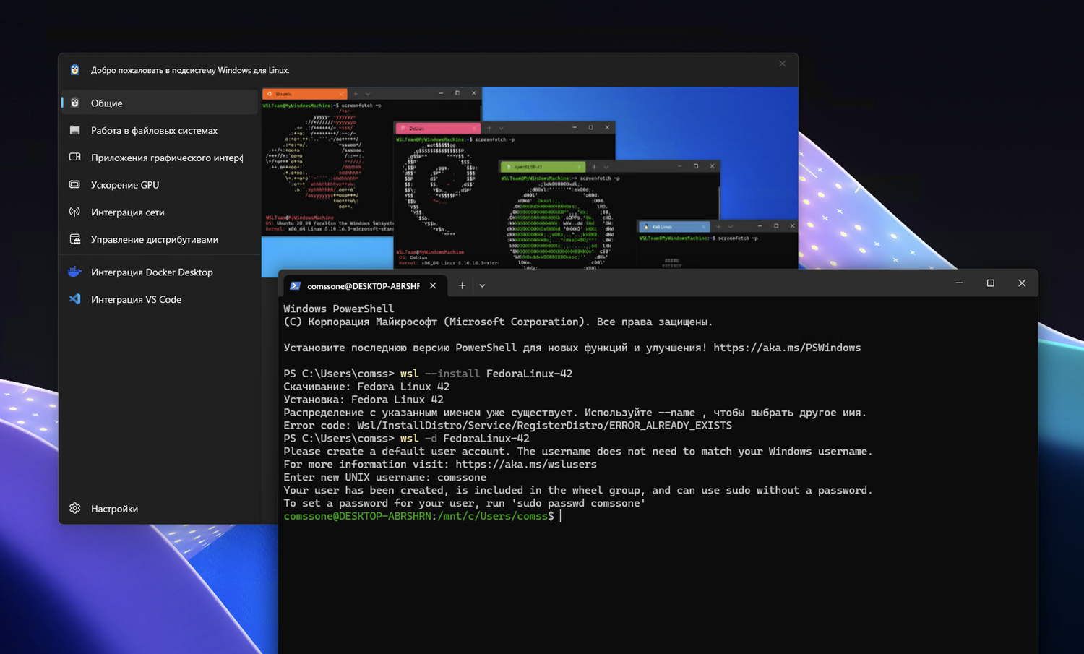Click the VS Code logo icon
Screen dimensions: 1084x654
pos(74,299)
